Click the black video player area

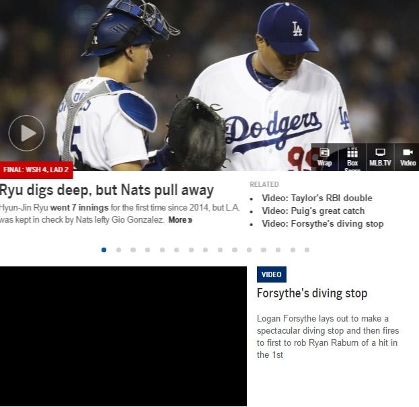point(123,336)
